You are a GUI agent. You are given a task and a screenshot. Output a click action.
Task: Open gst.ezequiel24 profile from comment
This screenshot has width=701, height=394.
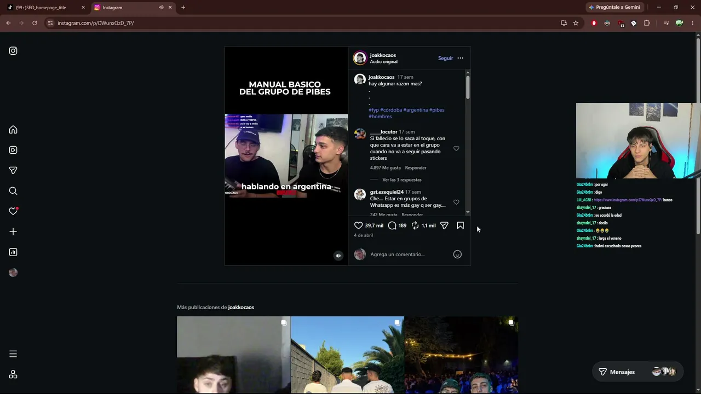point(387,192)
